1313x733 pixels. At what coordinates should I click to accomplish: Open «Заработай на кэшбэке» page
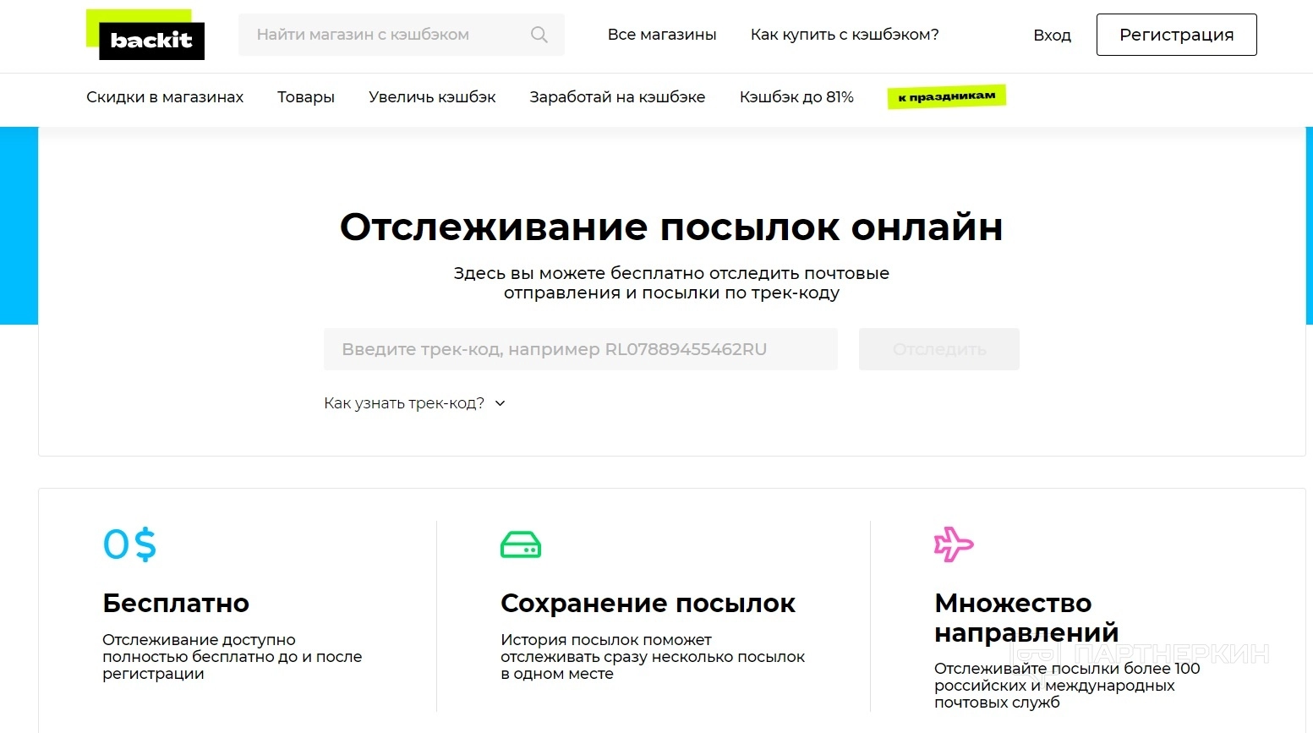tap(617, 97)
